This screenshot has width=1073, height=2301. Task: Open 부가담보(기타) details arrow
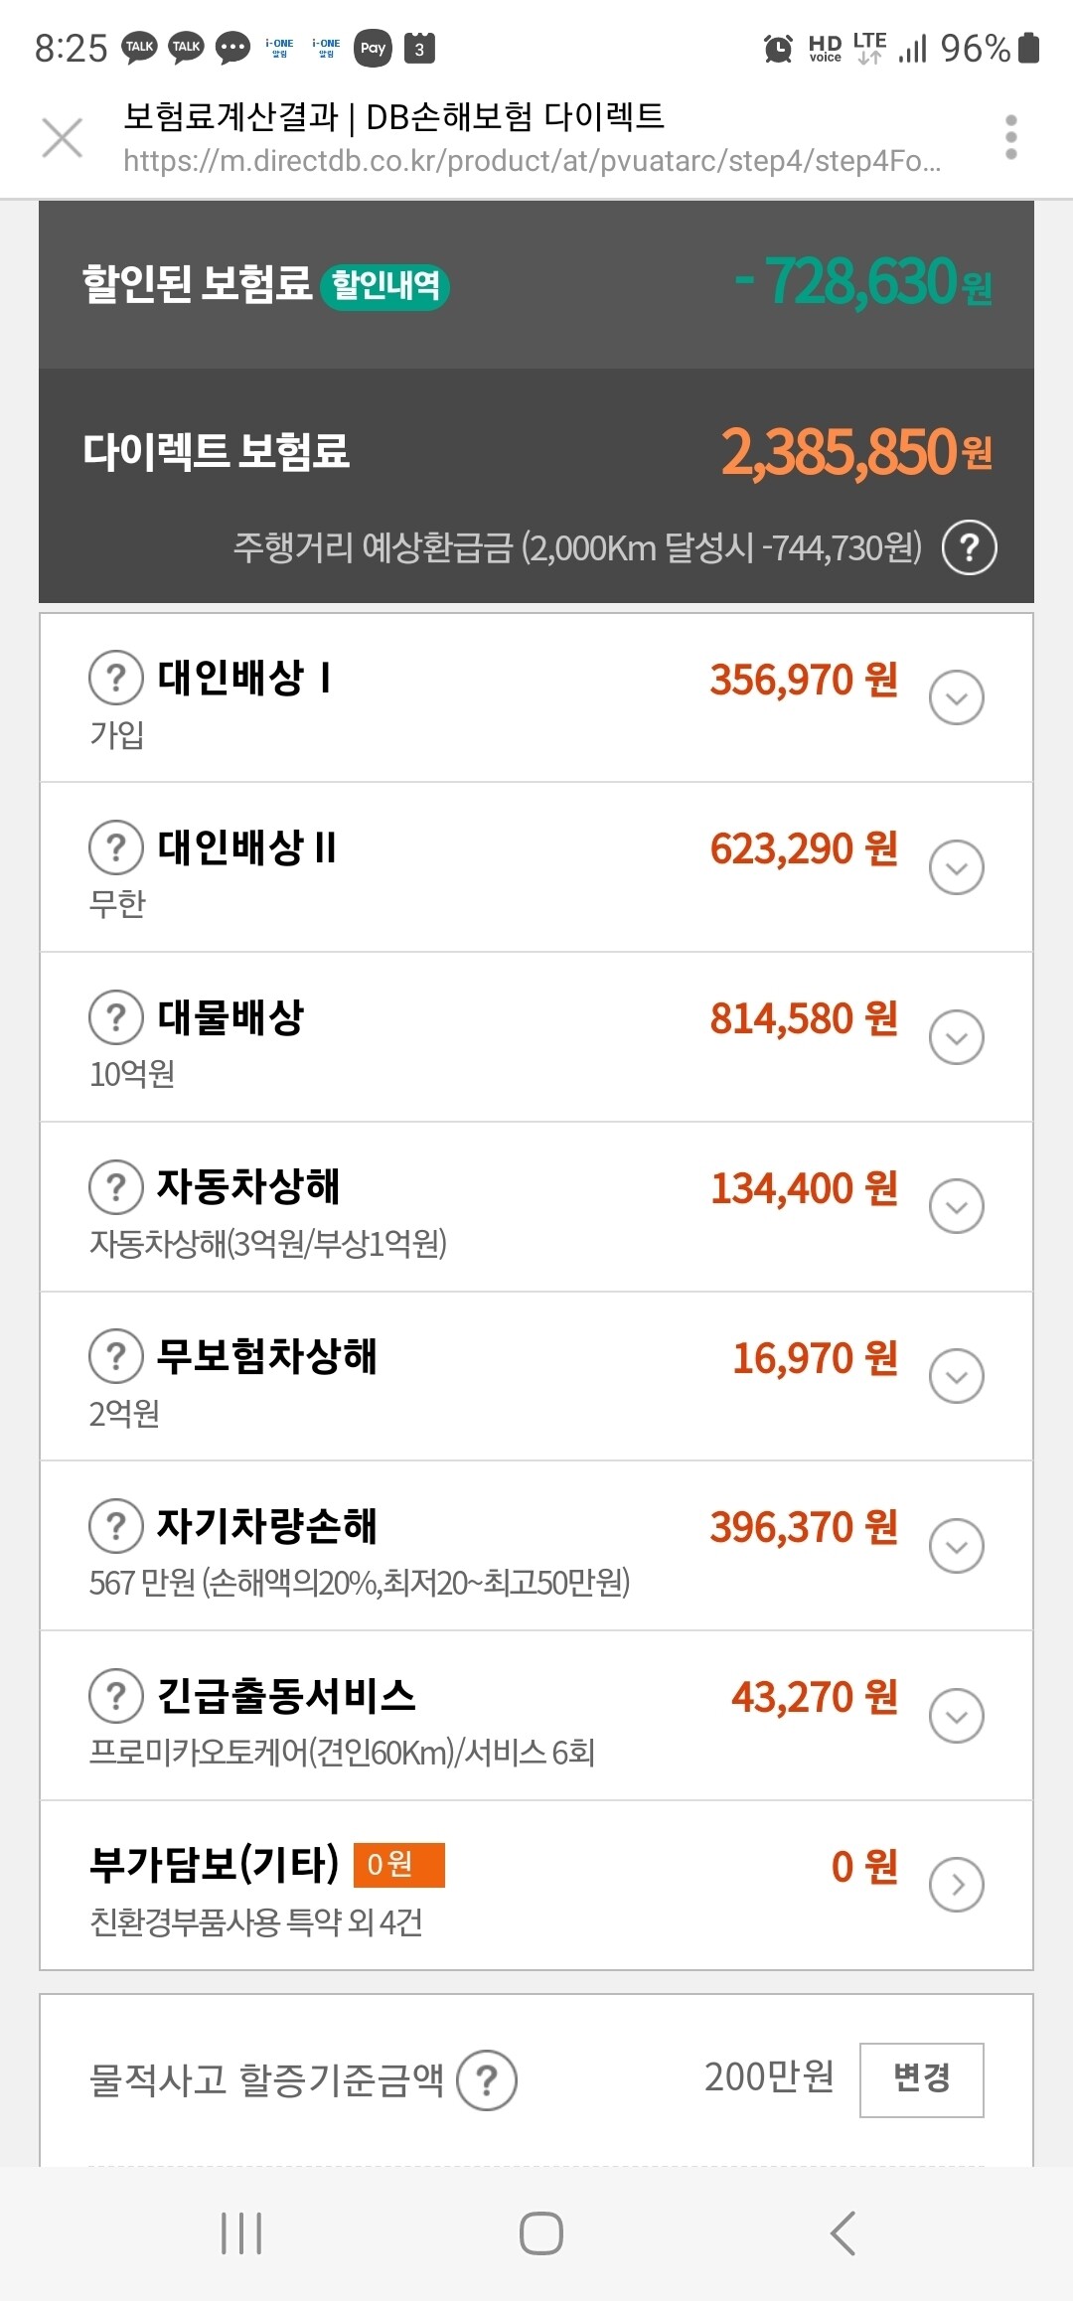click(956, 1885)
